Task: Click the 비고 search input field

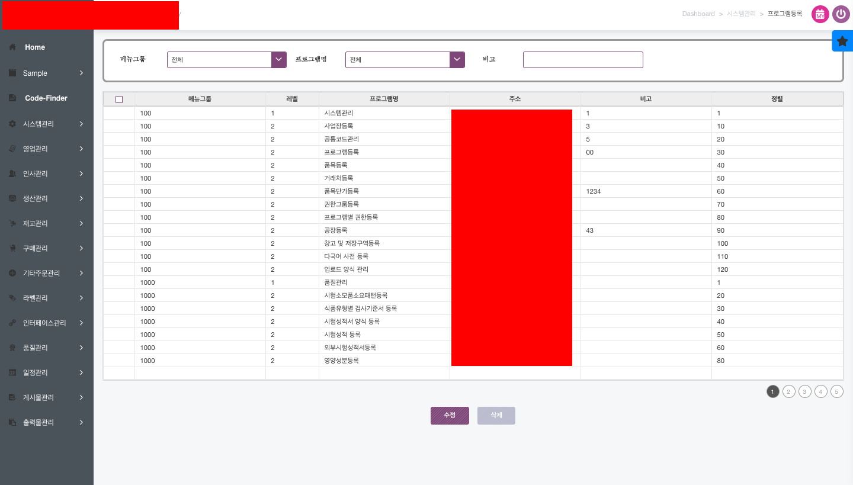Action: pos(583,60)
